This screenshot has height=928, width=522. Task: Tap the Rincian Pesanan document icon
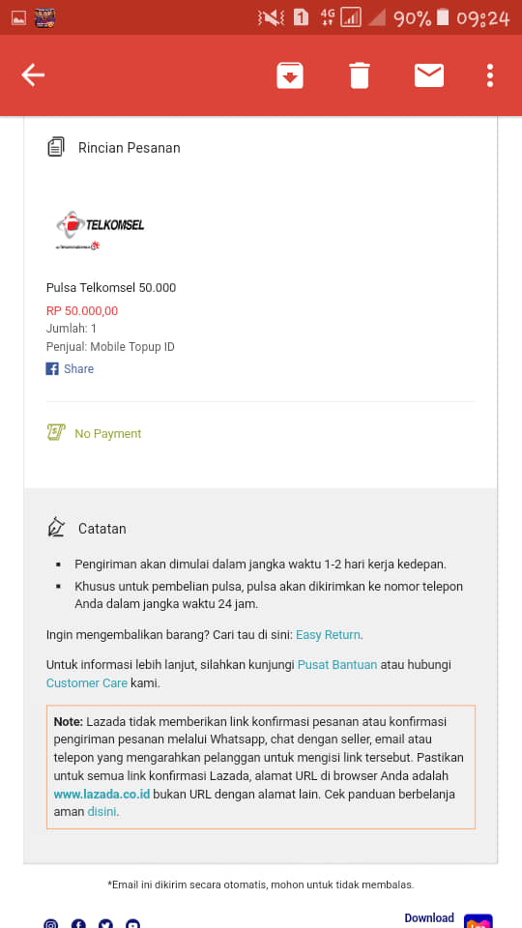(x=56, y=147)
